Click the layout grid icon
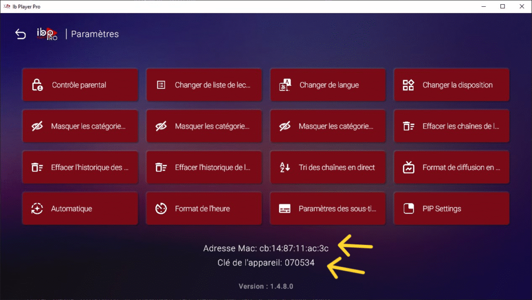Screen dimensions: 532x300 (408, 85)
